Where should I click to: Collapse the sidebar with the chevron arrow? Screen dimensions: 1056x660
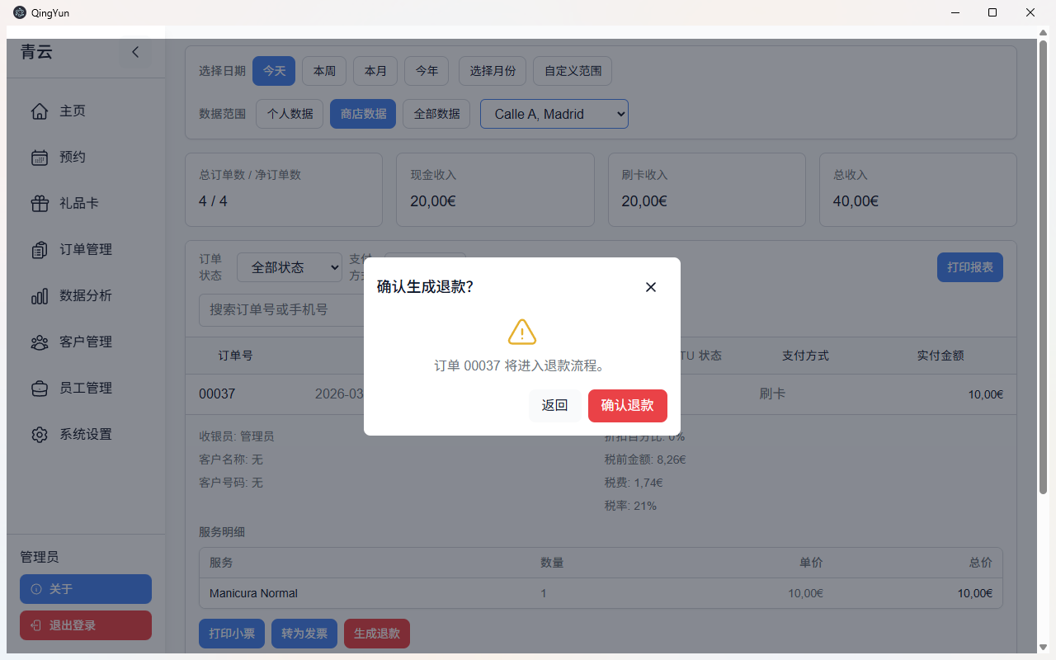[135, 52]
